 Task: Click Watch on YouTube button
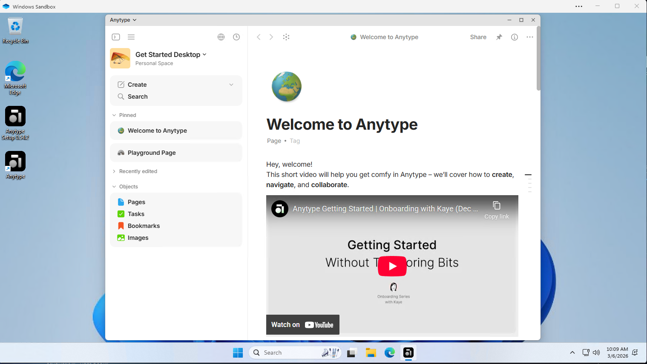(303, 325)
